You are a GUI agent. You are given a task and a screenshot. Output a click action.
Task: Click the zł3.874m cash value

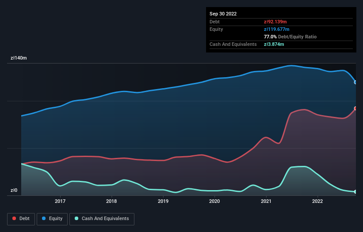pyautogui.click(x=274, y=44)
